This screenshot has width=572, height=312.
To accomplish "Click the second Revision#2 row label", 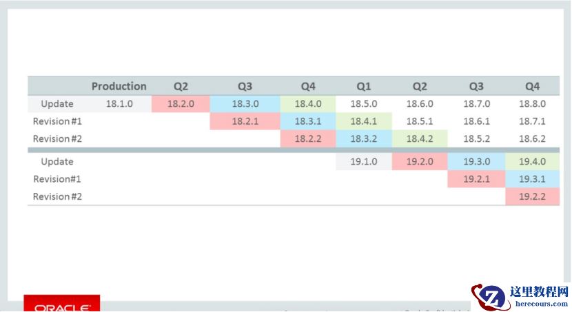I will pos(57,196).
